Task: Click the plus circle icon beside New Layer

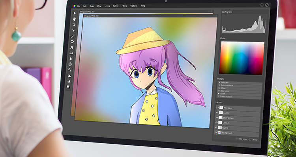Action: point(236,139)
